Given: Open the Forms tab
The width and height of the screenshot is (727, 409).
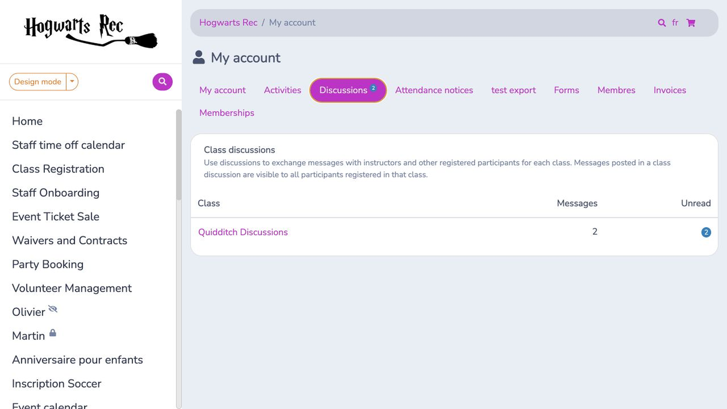Looking at the screenshot, I should coord(567,90).
